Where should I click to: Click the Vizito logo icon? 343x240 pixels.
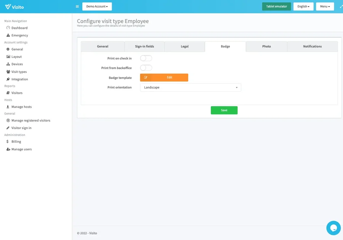[8, 6]
